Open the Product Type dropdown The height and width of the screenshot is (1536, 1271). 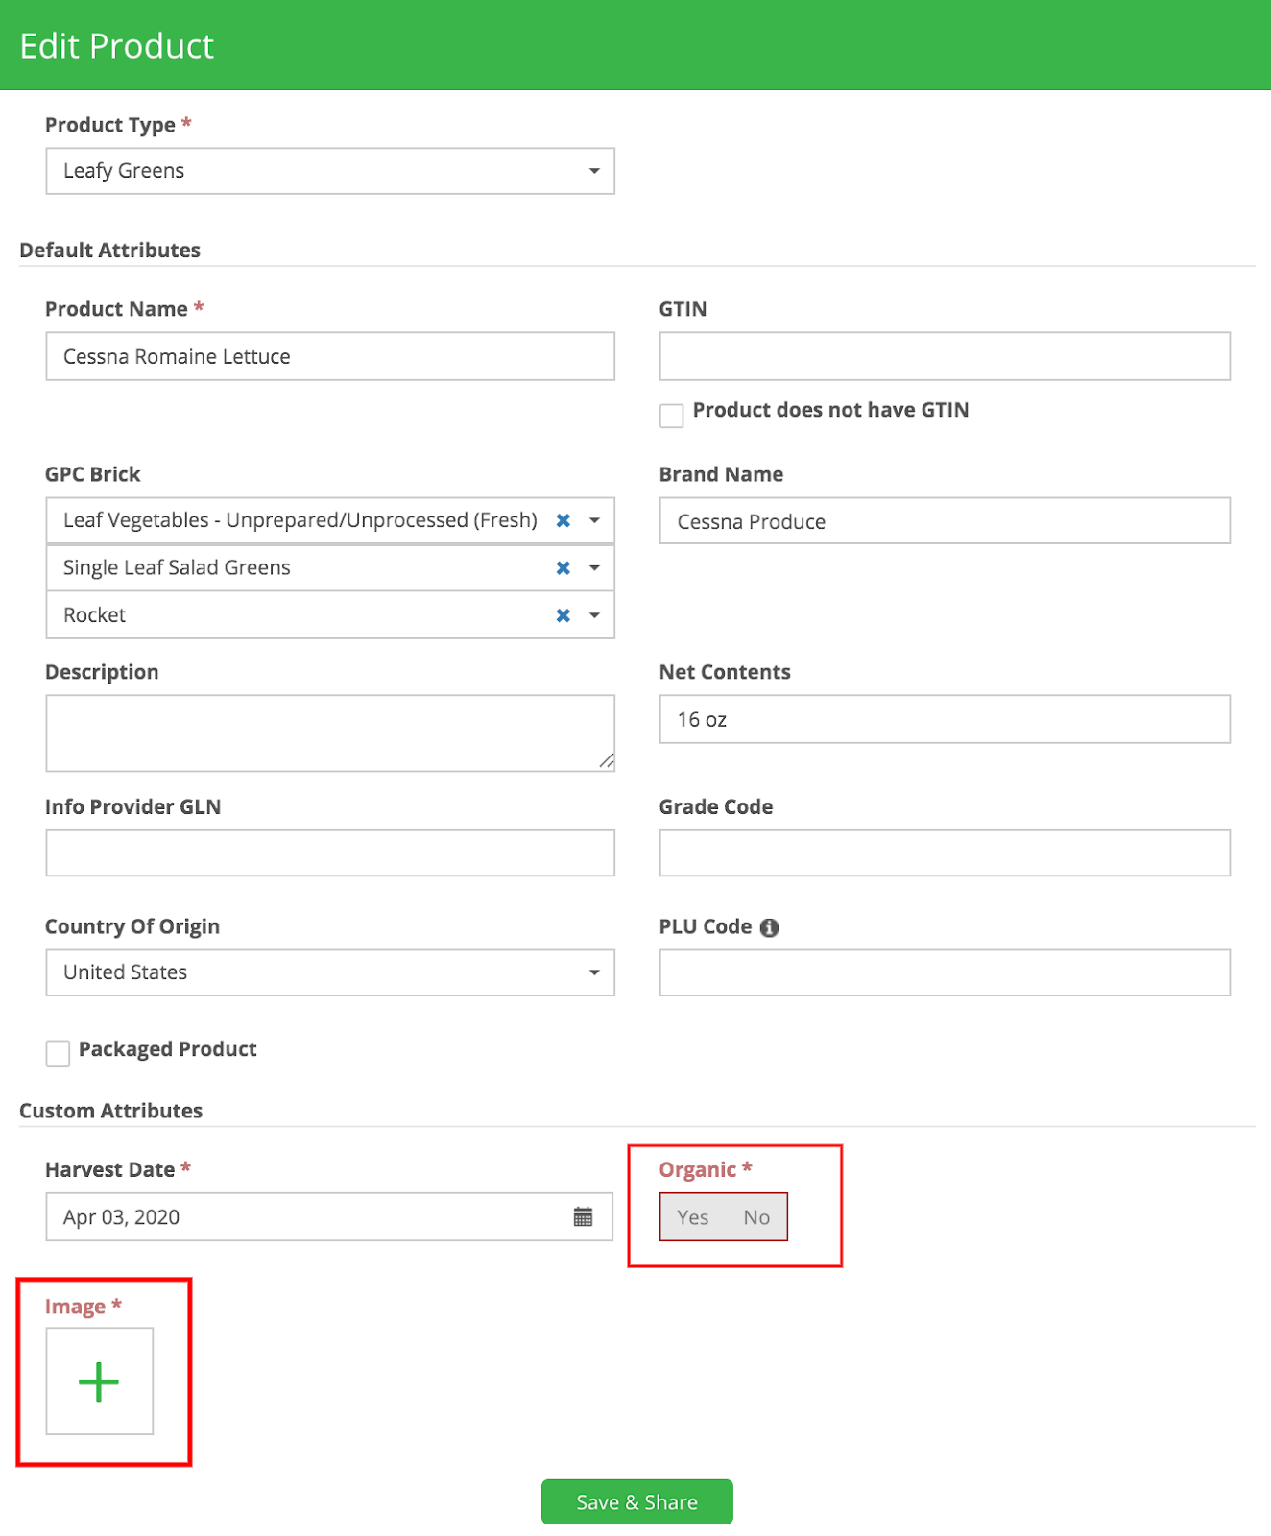(x=330, y=171)
